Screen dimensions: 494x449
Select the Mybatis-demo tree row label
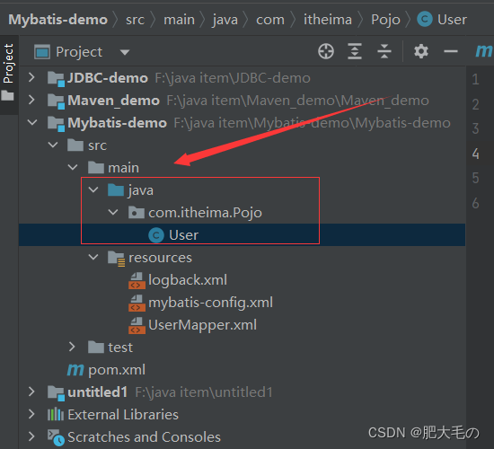(x=117, y=123)
